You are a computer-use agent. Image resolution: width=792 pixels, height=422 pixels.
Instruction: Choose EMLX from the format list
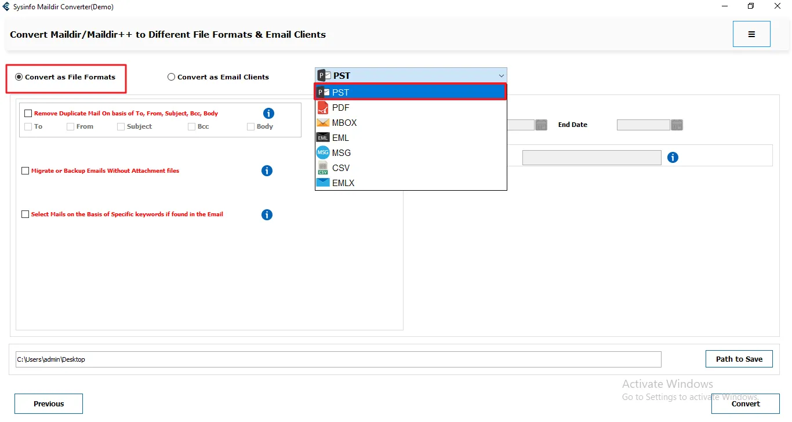pyautogui.click(x=343, y=183)
